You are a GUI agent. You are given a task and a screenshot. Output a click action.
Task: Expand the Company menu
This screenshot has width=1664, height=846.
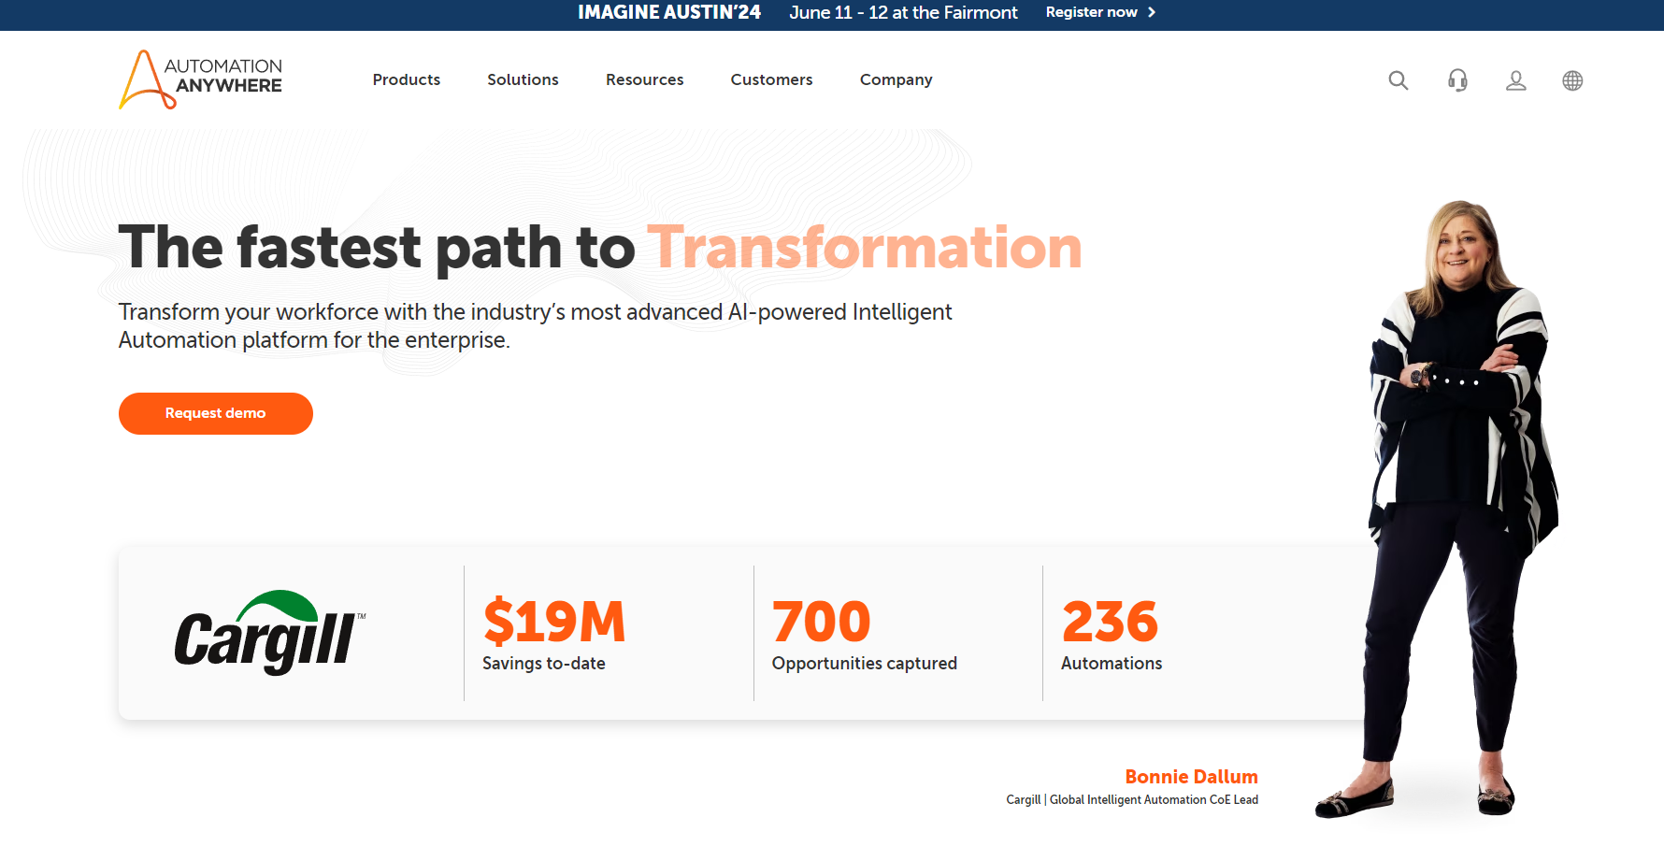[896, 79]
